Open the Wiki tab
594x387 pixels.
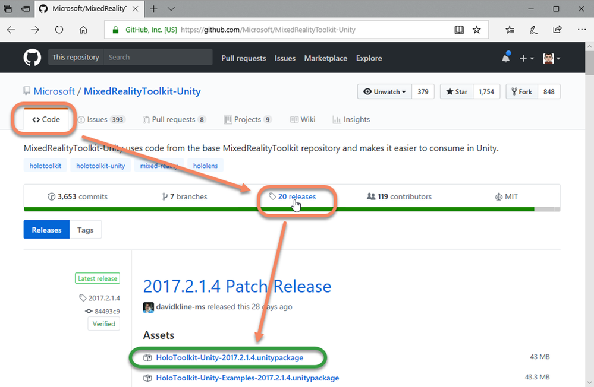tap(303, 119)
